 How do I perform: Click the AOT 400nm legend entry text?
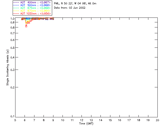click(x=35, y=2)
